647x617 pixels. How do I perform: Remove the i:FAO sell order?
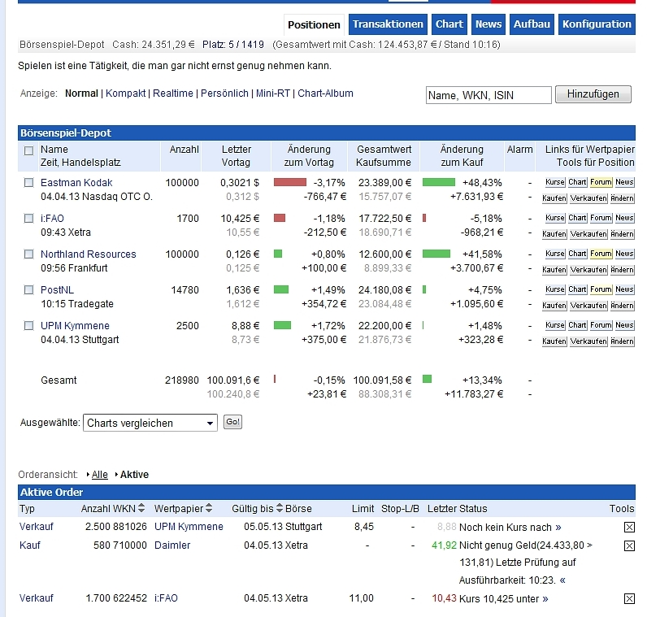coord(629,598)
